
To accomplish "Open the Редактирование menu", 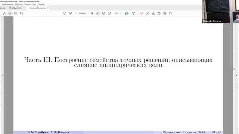I will point(7,4).
